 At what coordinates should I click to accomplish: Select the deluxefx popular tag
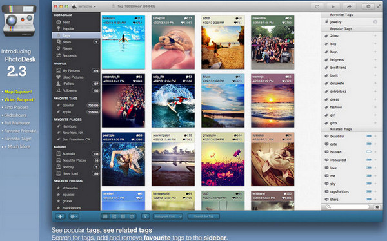point(337,83)
